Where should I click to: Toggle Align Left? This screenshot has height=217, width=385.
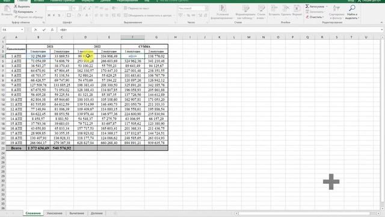pos(96,15)
